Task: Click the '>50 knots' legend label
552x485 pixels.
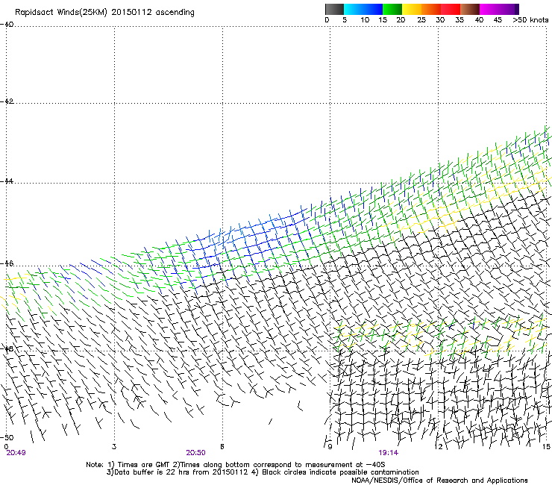Action: (x=530, y=19)
